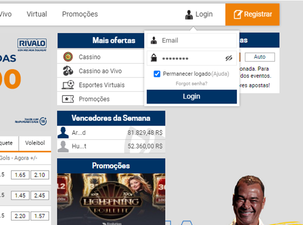
Task: Click the 18+ responsible gaming badge
Action: (x=43, y=121)
